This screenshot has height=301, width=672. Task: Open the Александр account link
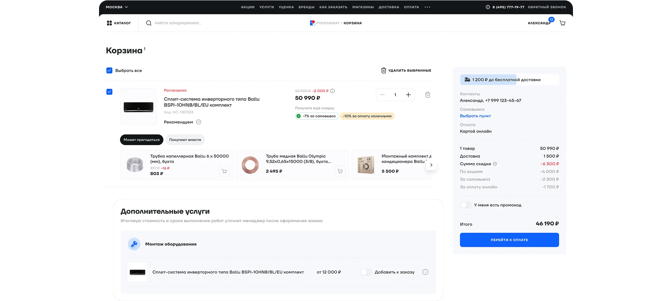click(x=539, y=23)
